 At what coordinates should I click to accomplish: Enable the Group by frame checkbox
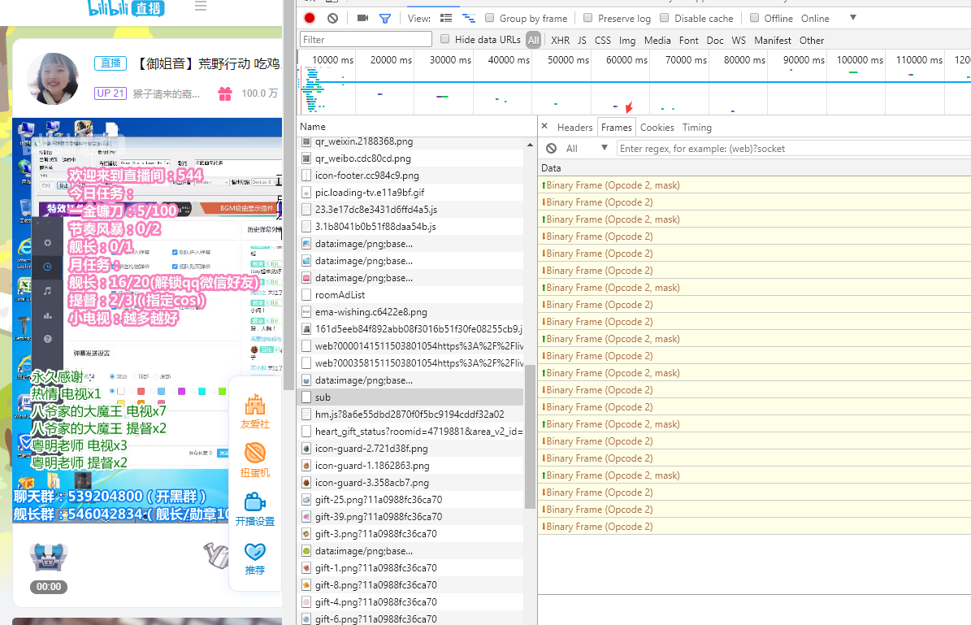click(490, 18)
